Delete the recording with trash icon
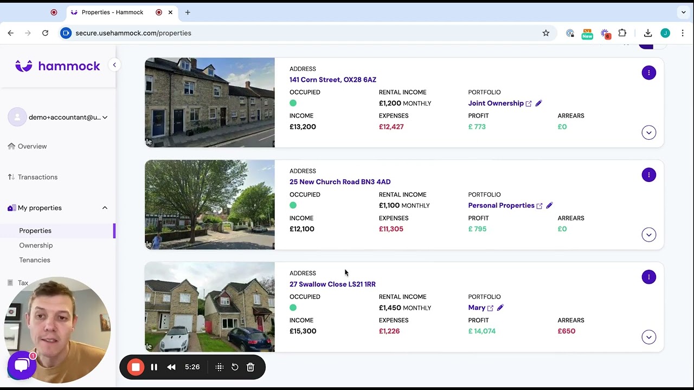694x390 pixels. point(250,367)
